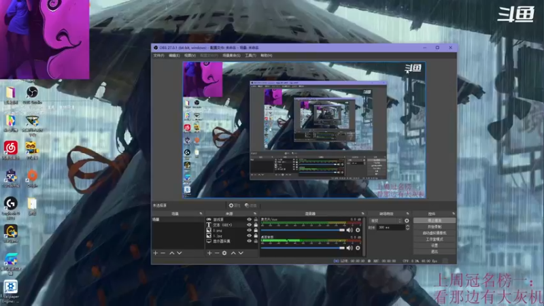The width and height of the screenshot is (544, 306).
Task: Click the 开始录制 start recording button
Action: coord(435,227)
